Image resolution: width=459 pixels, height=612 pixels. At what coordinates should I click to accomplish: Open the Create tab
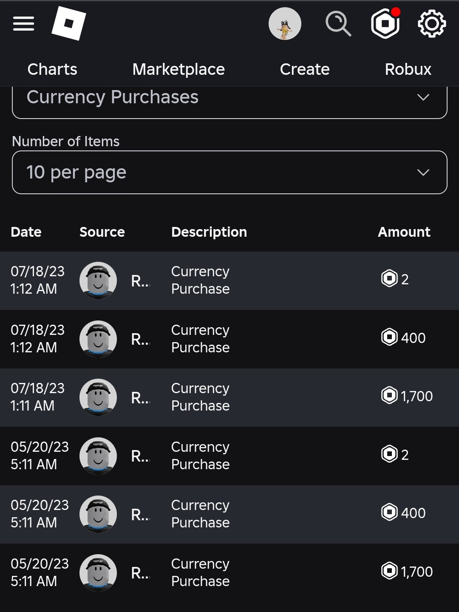[305, 69]
